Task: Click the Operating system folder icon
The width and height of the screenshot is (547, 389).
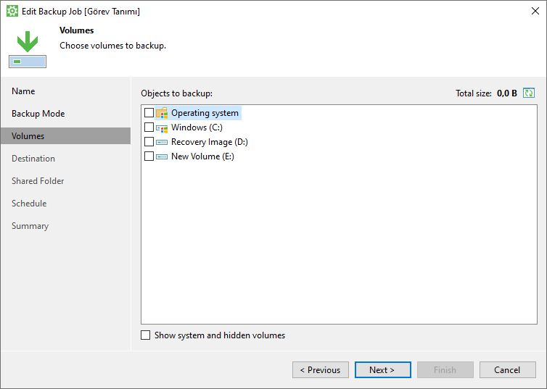Action: point(162,113)
